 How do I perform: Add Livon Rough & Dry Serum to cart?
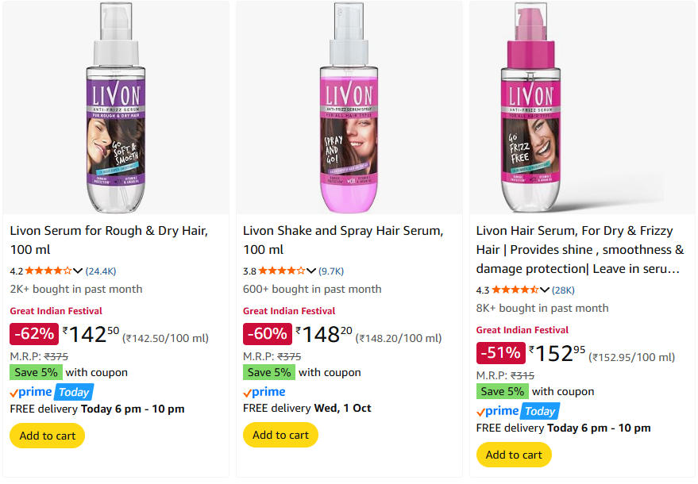point(47,436)
